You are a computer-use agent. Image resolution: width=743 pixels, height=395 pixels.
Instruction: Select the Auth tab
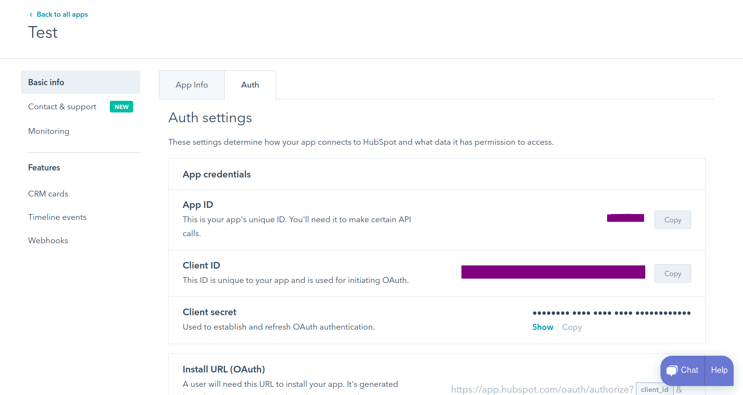(x=250, y=84)
